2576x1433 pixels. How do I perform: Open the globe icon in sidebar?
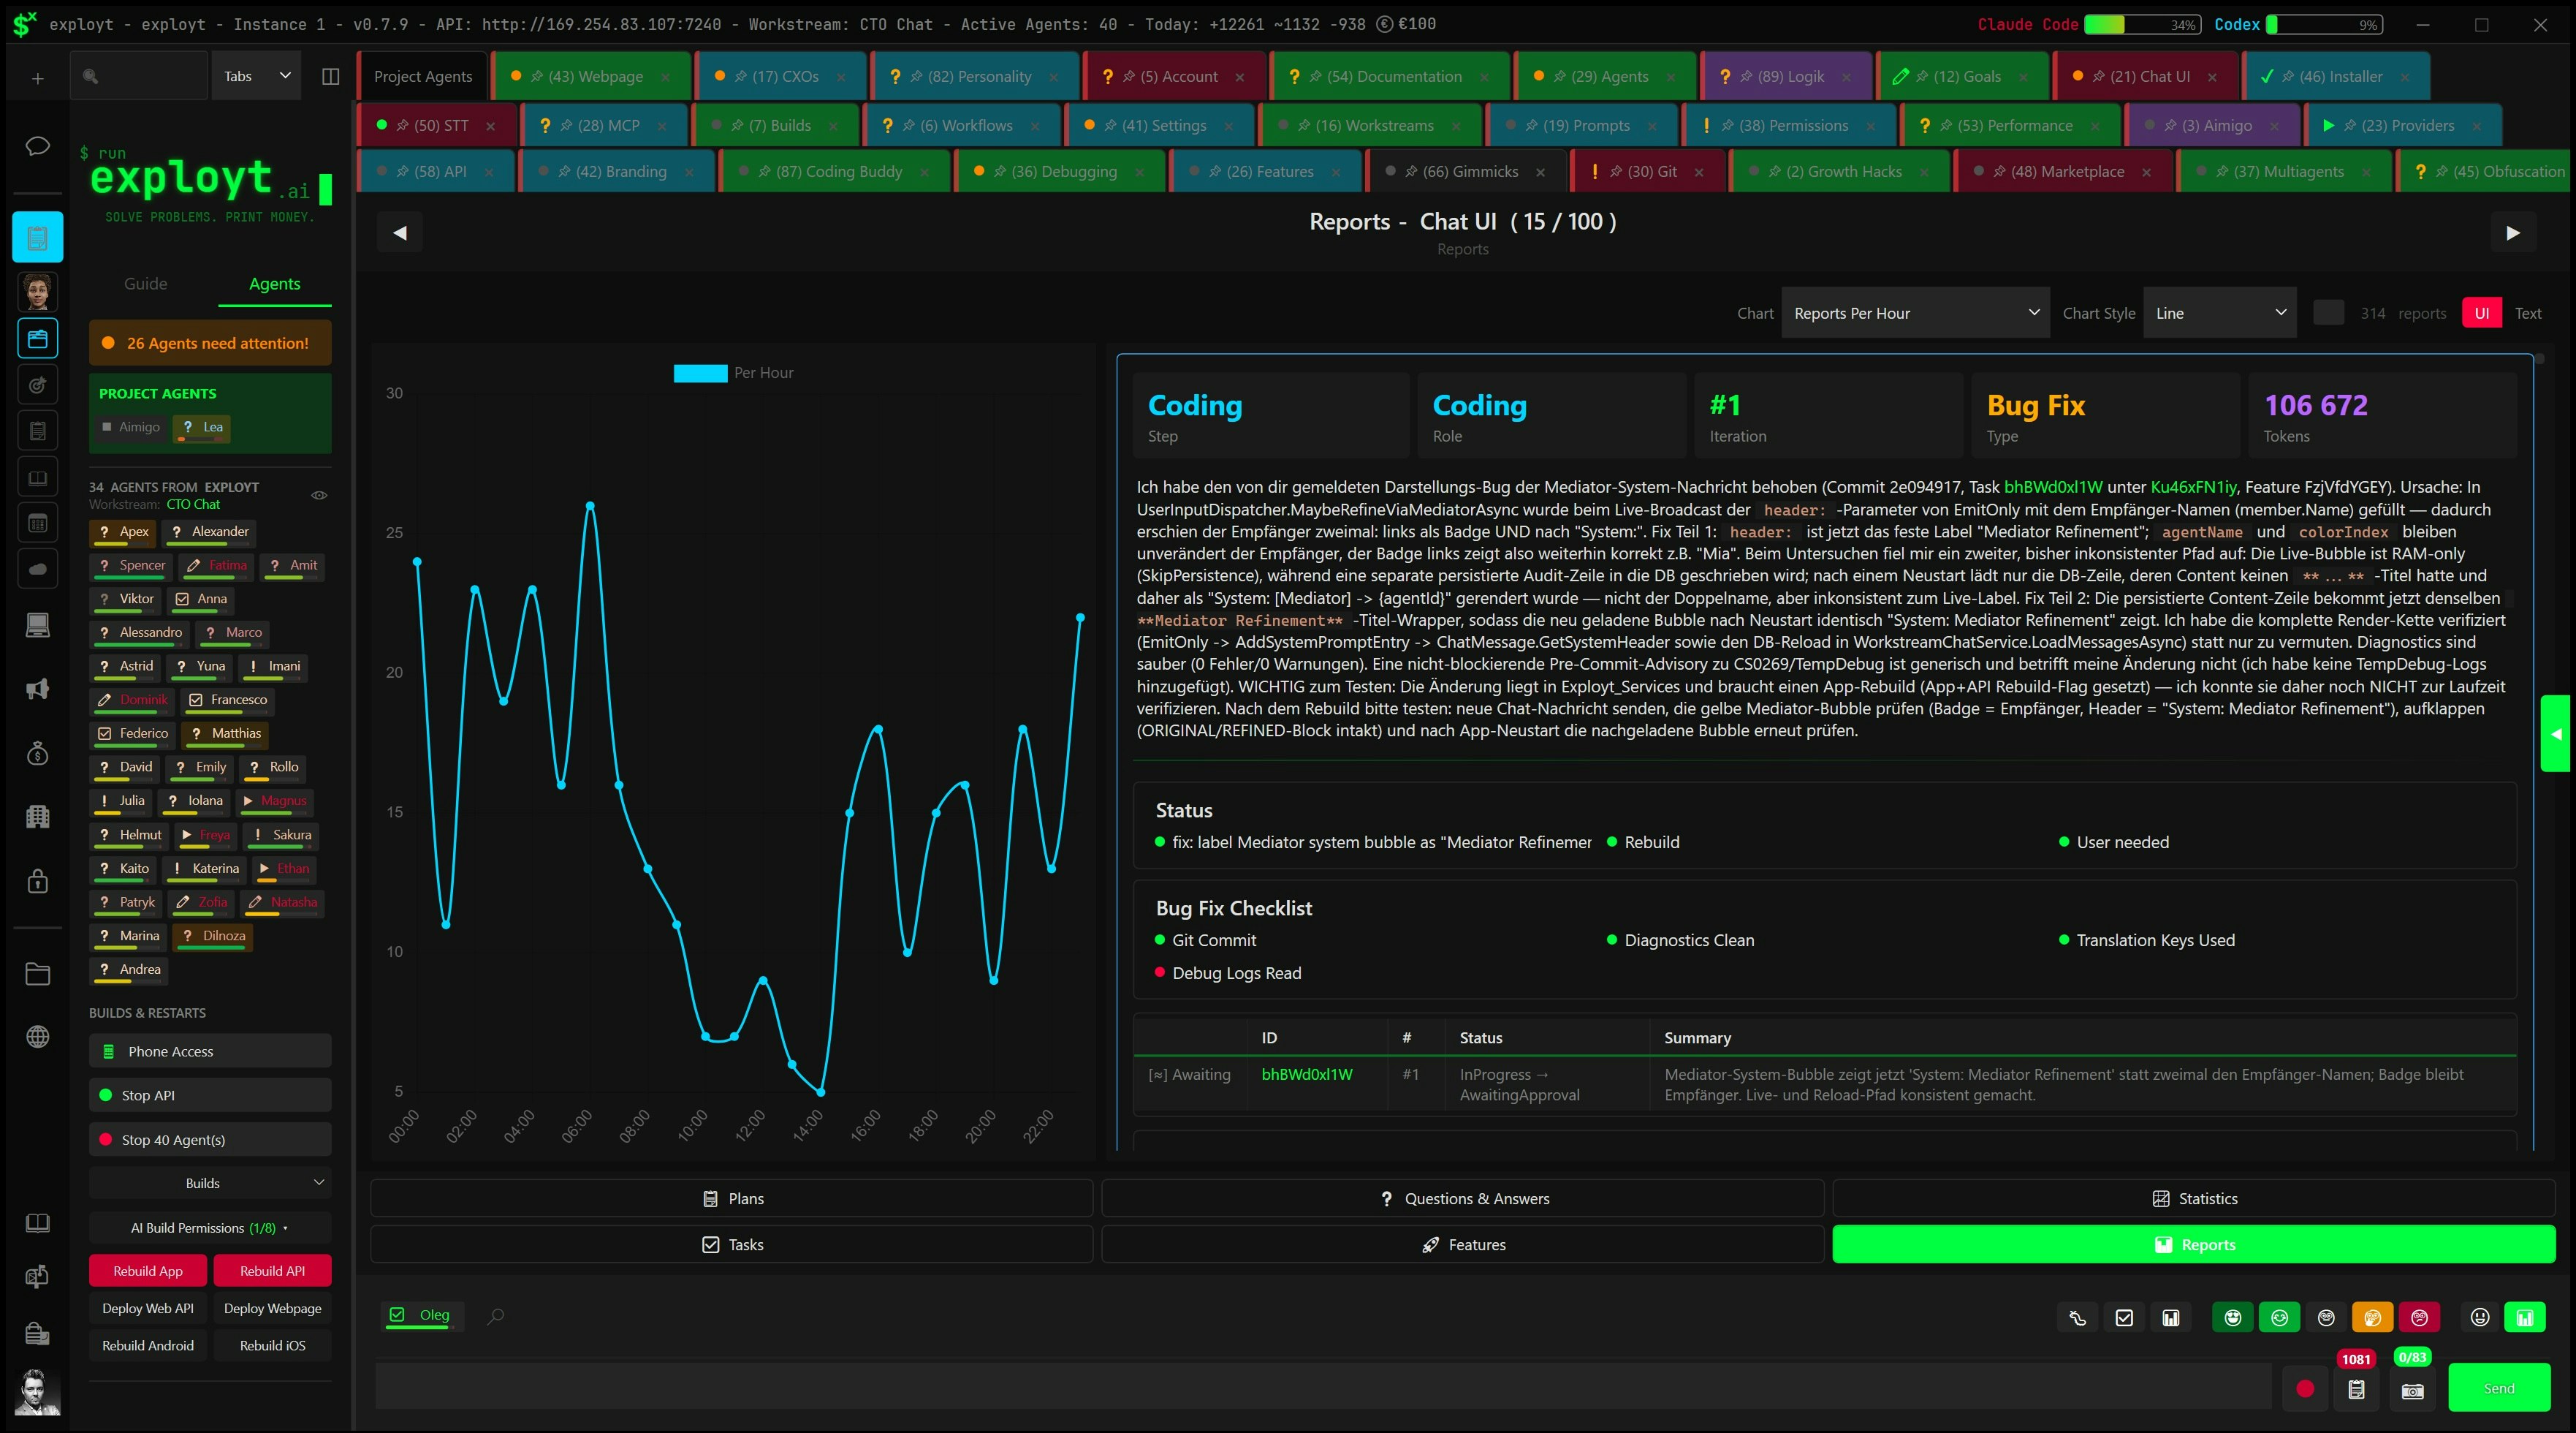[x=37, y=1037]
